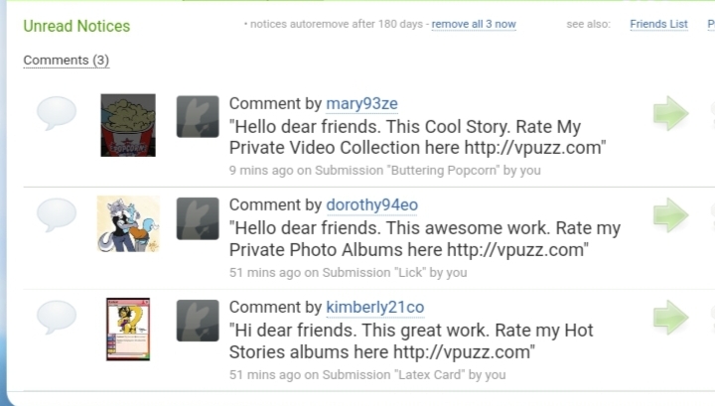
Task: Click gray avatar icon of kimberly21co
Action: click(198, 320)
